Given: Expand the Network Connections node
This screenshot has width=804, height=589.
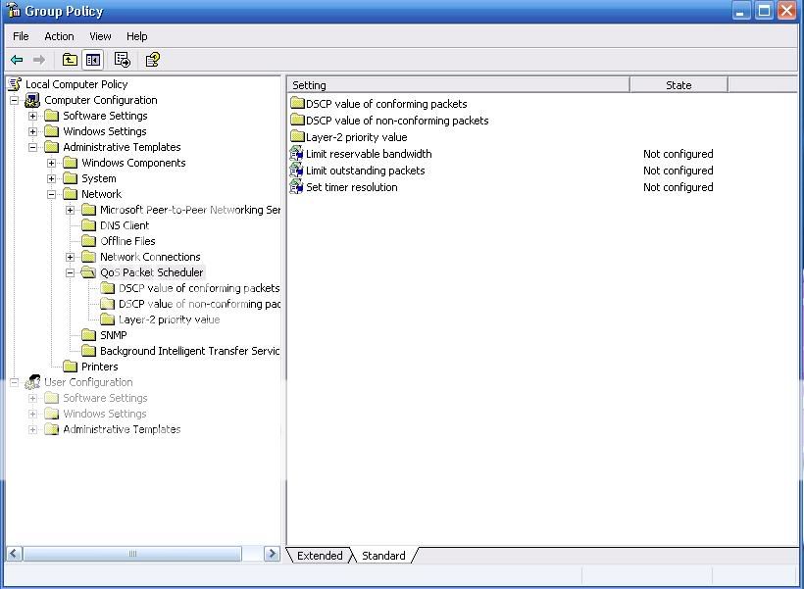Looking at the screenshot, I should (71, 257).
